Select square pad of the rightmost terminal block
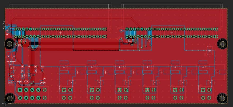 tap(203, 90)
